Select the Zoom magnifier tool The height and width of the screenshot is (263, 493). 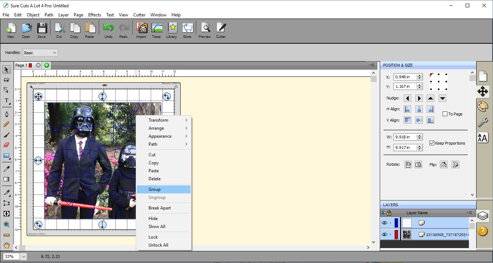[x=6, y=224]
